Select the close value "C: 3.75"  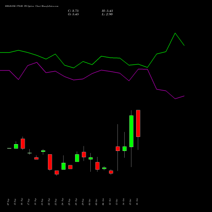click(73, 11)
